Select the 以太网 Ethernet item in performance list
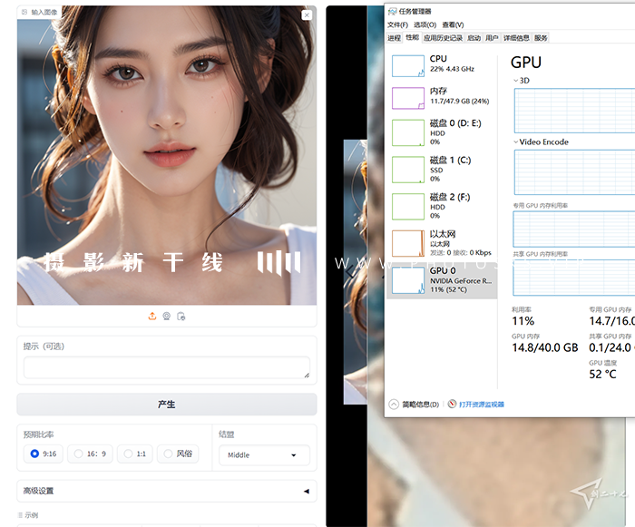Viewport: 635px width, 527px height. [x=442, y=243]
